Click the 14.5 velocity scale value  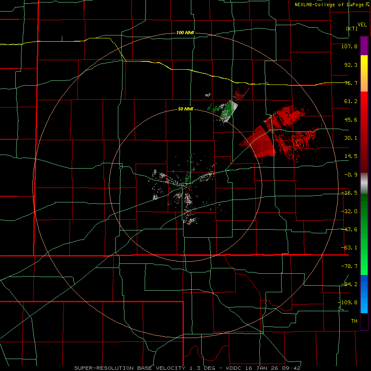coord(351,156)
